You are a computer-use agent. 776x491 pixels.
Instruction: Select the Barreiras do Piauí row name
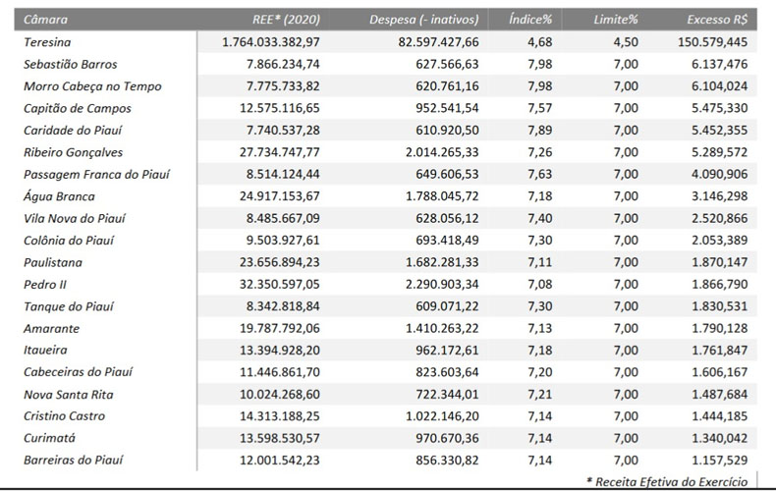click(x=74, y=460)
